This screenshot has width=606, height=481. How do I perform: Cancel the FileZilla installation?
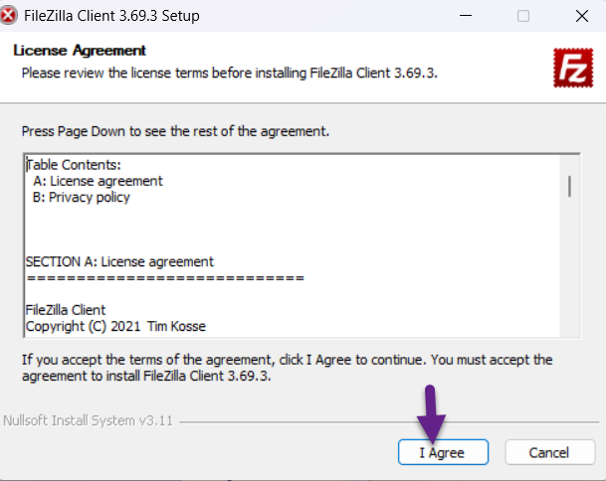pos(548,452)
